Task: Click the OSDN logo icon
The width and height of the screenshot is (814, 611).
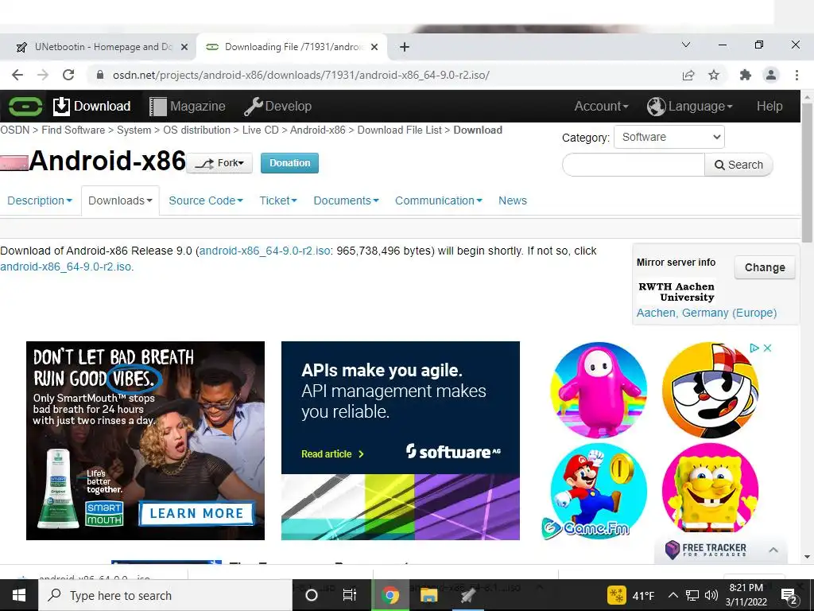Action: point(25,107)
